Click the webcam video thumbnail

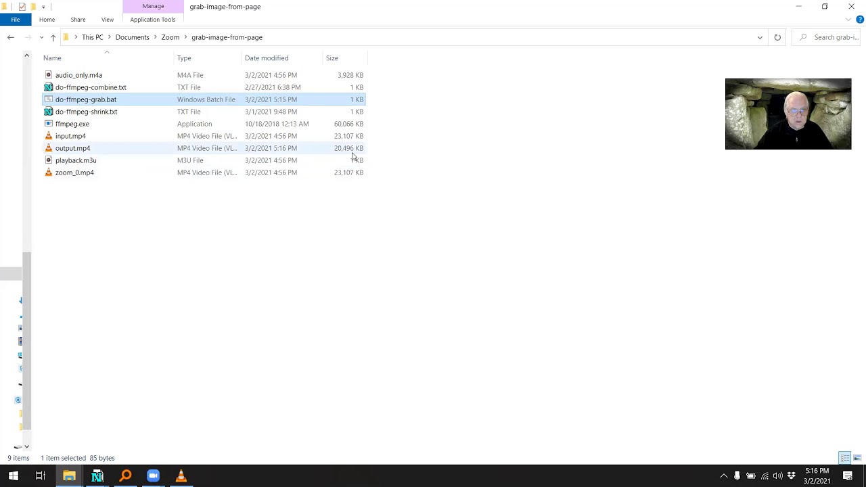click(x=788, y=114)
